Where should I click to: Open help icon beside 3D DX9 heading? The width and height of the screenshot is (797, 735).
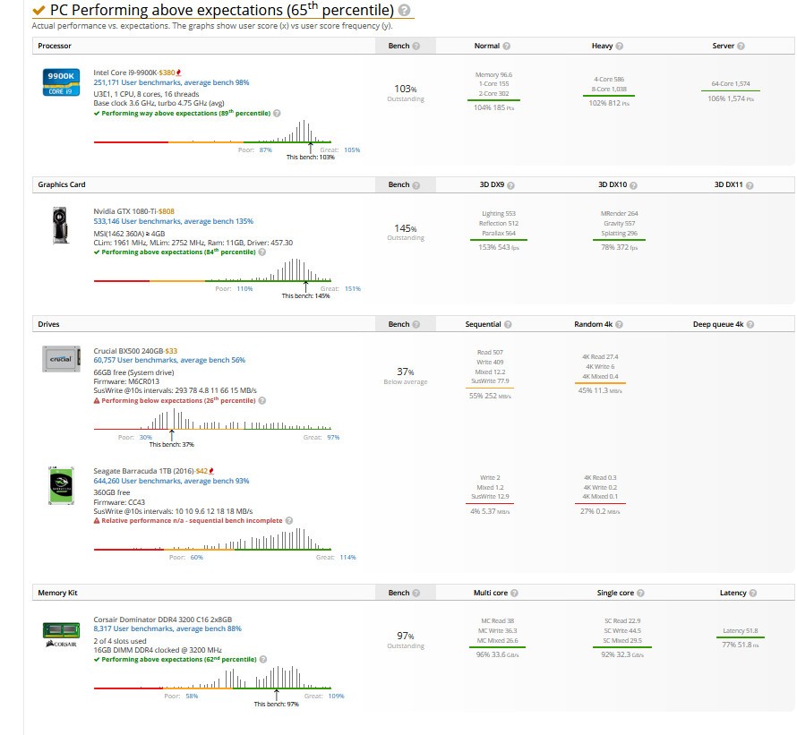point(511,185)
